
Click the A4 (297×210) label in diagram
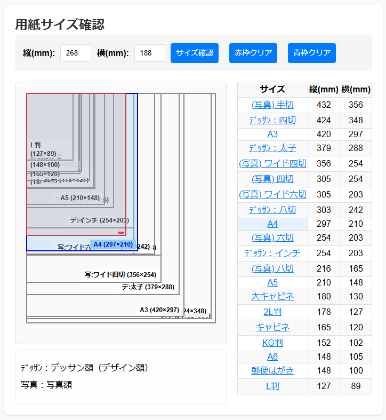113,244
